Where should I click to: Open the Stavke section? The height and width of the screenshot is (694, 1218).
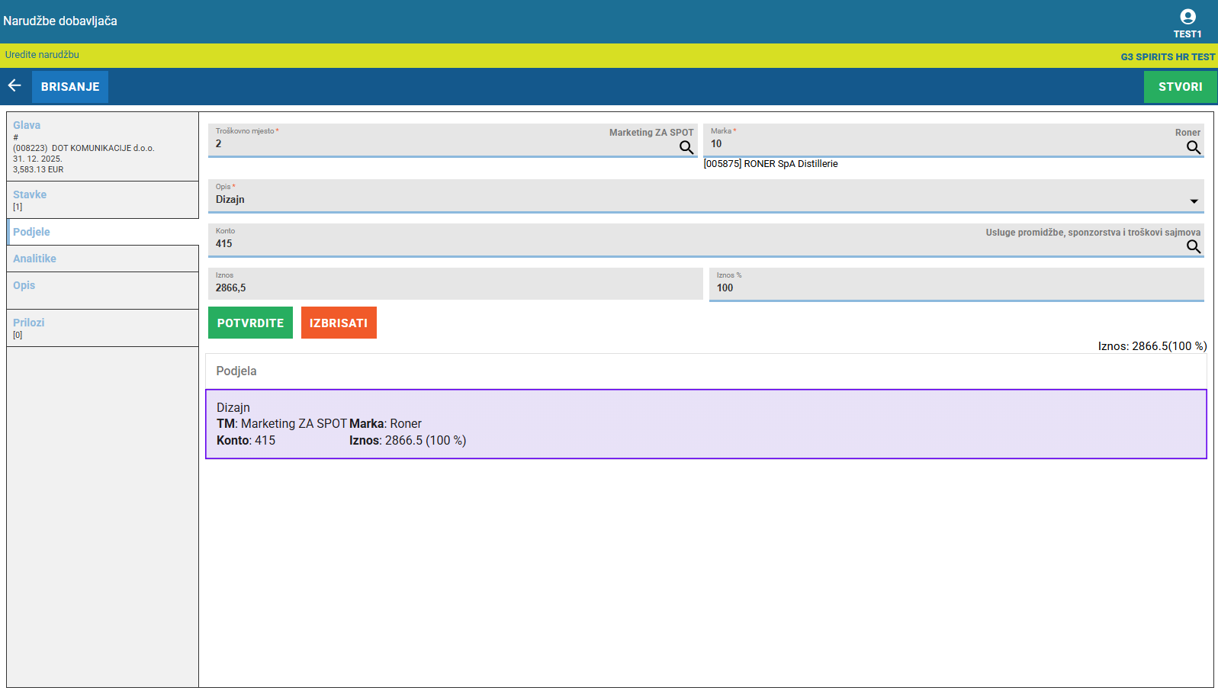tap(30, 194)
